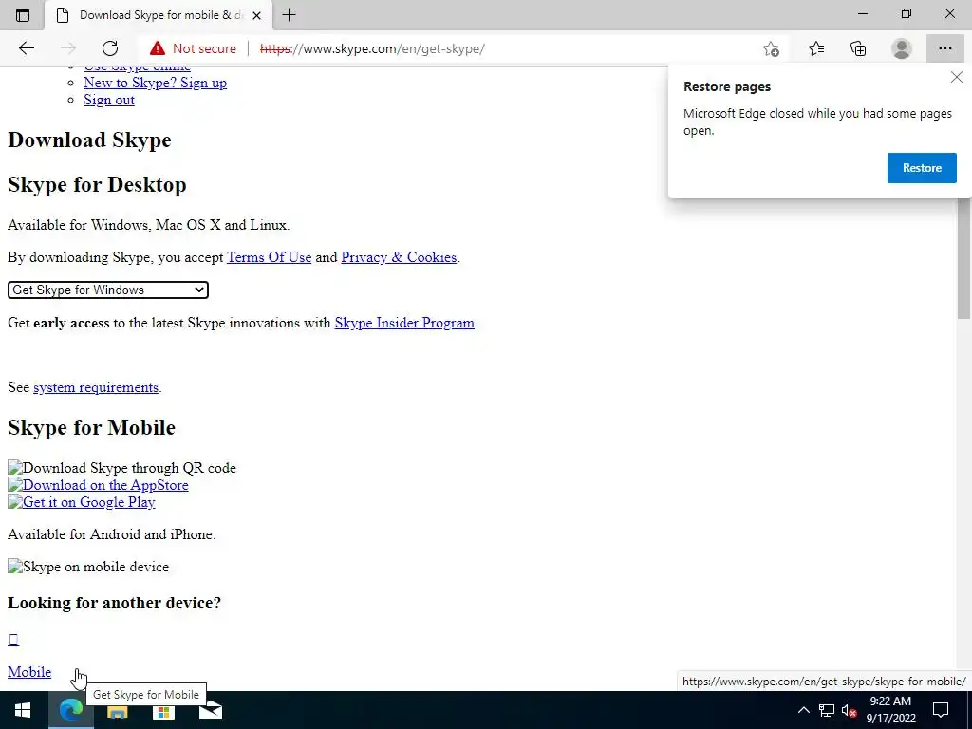This screenshot has height=729, width=972.
Task: Add this page to favorites star
Action: pyautogui.click(x=771, y=48)
